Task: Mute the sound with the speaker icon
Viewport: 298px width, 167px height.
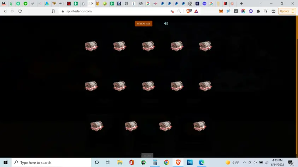Action: coord(166,24)
